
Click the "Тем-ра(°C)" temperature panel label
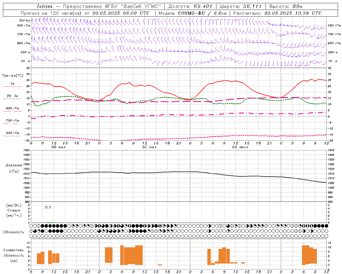pos(13,76)
